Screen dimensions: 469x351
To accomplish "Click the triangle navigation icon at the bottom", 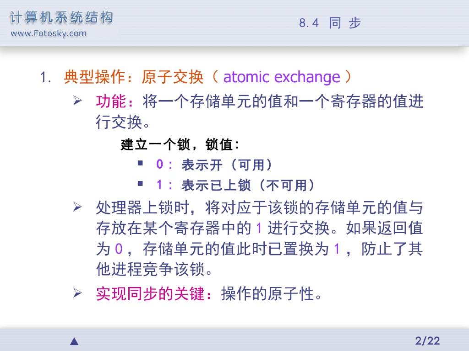I will coord(74,341).
